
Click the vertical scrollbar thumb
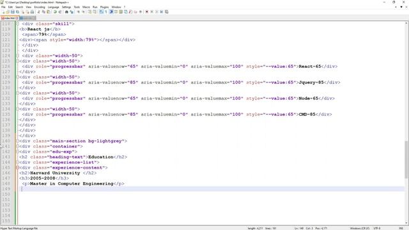[x=406, y=160]
